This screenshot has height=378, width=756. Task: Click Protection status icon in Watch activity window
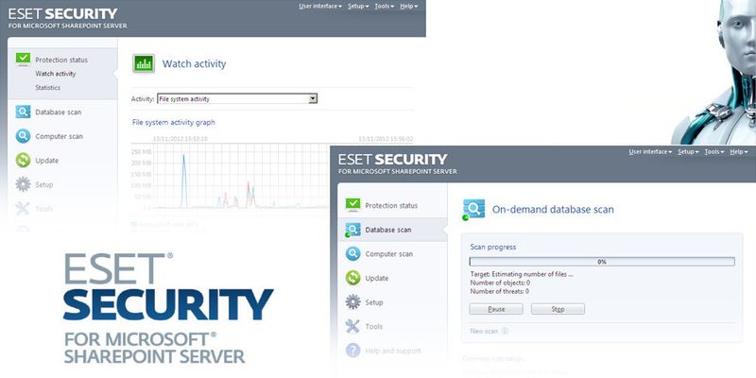tap(23, 60)
